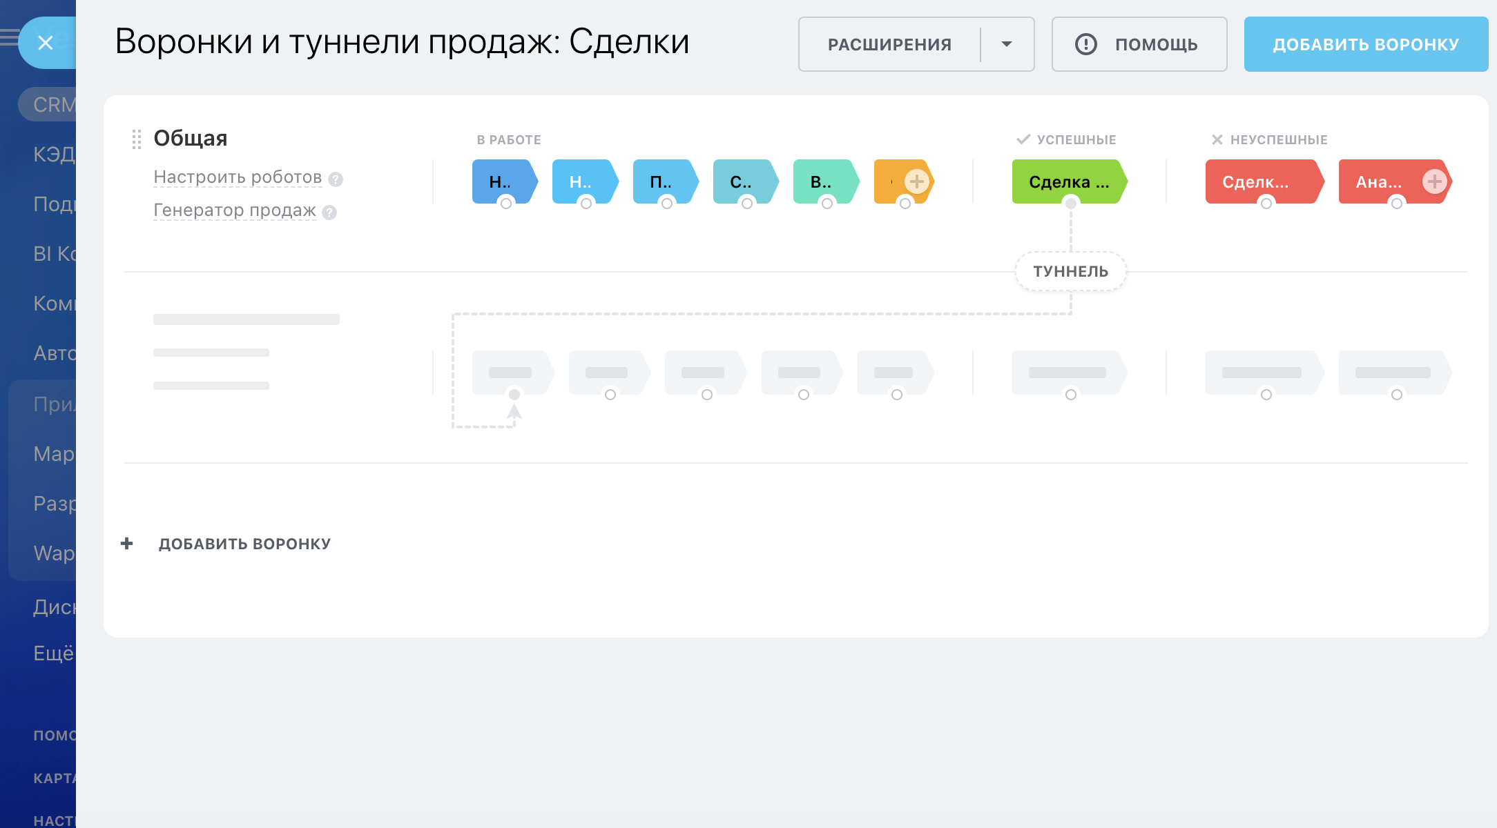1497x828 pixels.
Task: Click the help question mark near Настроить роботов
Action: point(336,179)
